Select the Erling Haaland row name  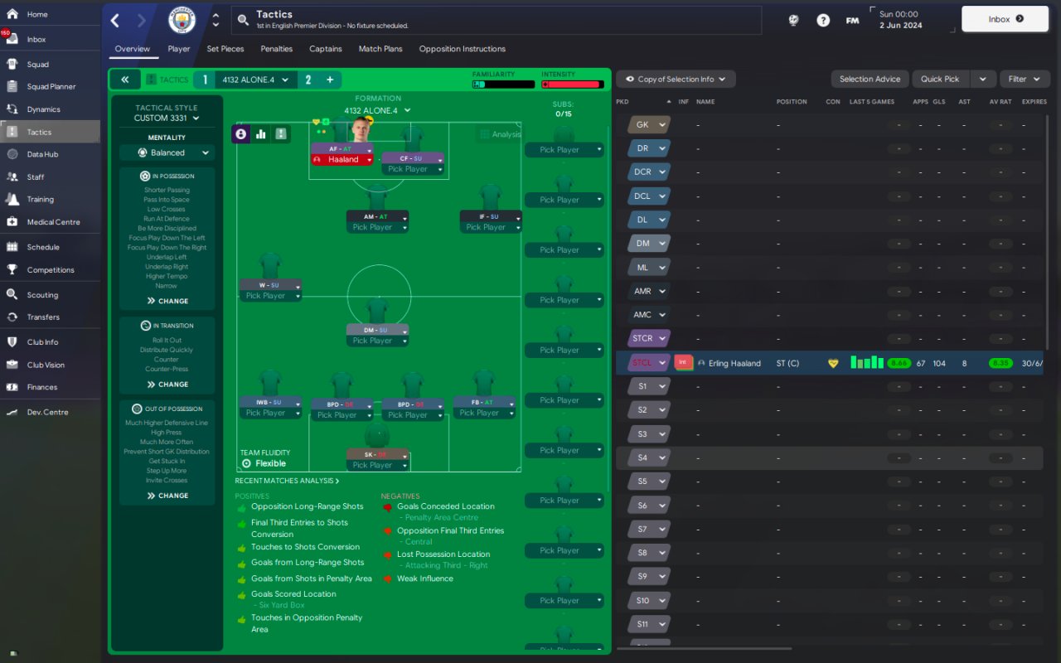coord(734,363)
